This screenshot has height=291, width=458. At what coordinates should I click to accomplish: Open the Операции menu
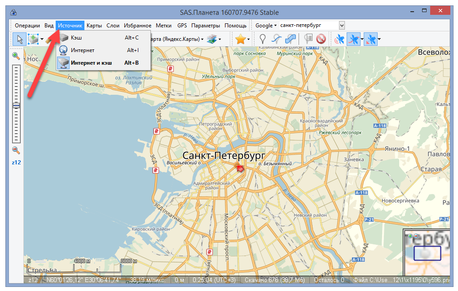click(x=27, y=26)
